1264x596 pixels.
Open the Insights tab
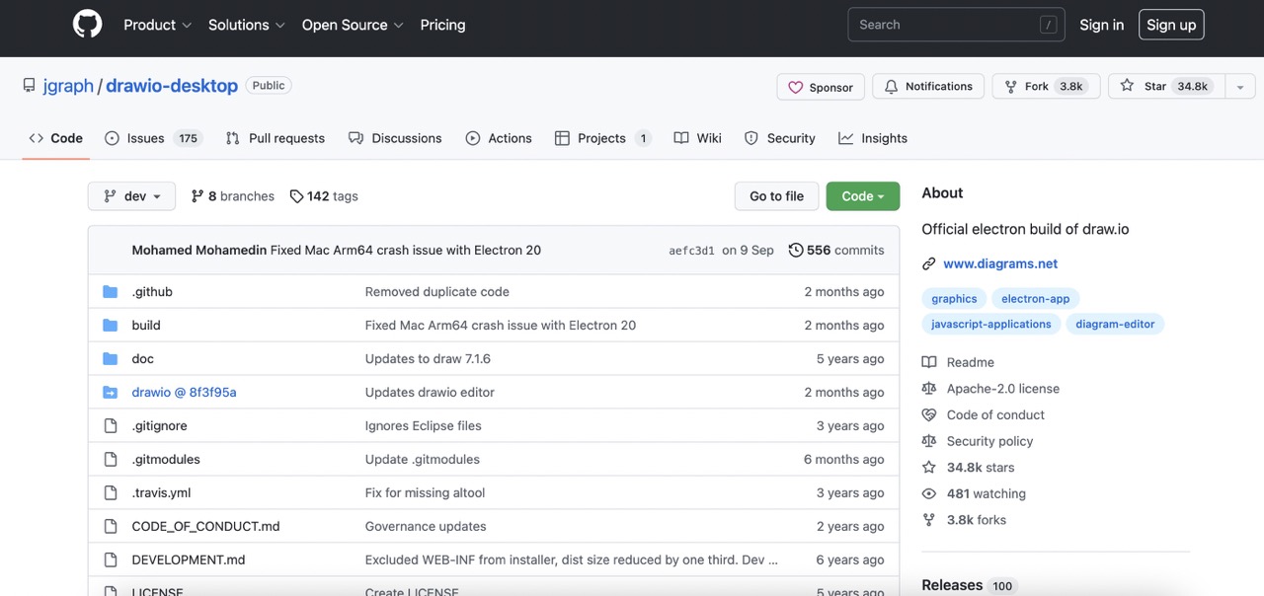pyautogui.click(x=873, y=138)
